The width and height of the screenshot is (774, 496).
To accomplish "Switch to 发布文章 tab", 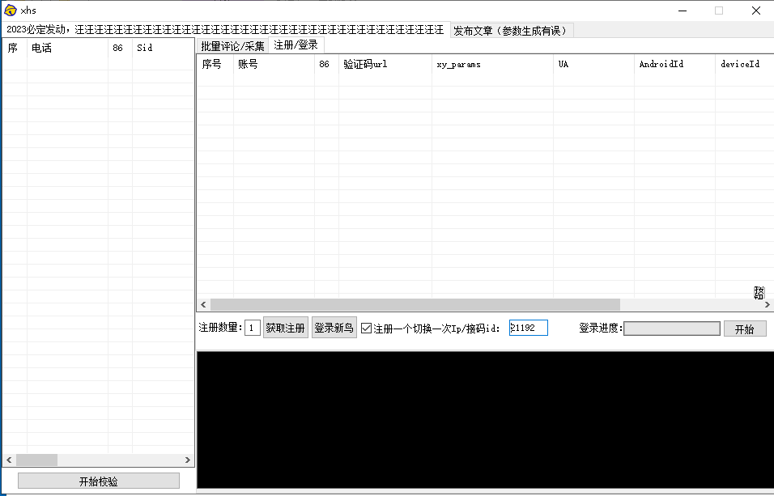I will tap(511, 30).
